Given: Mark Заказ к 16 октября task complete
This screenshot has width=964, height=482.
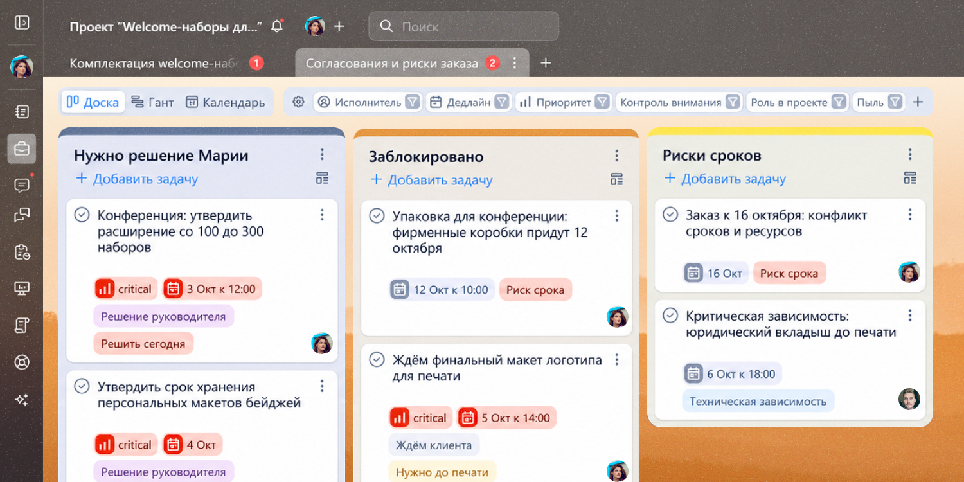Looking at the screenshot, I should tap(670, 215).
